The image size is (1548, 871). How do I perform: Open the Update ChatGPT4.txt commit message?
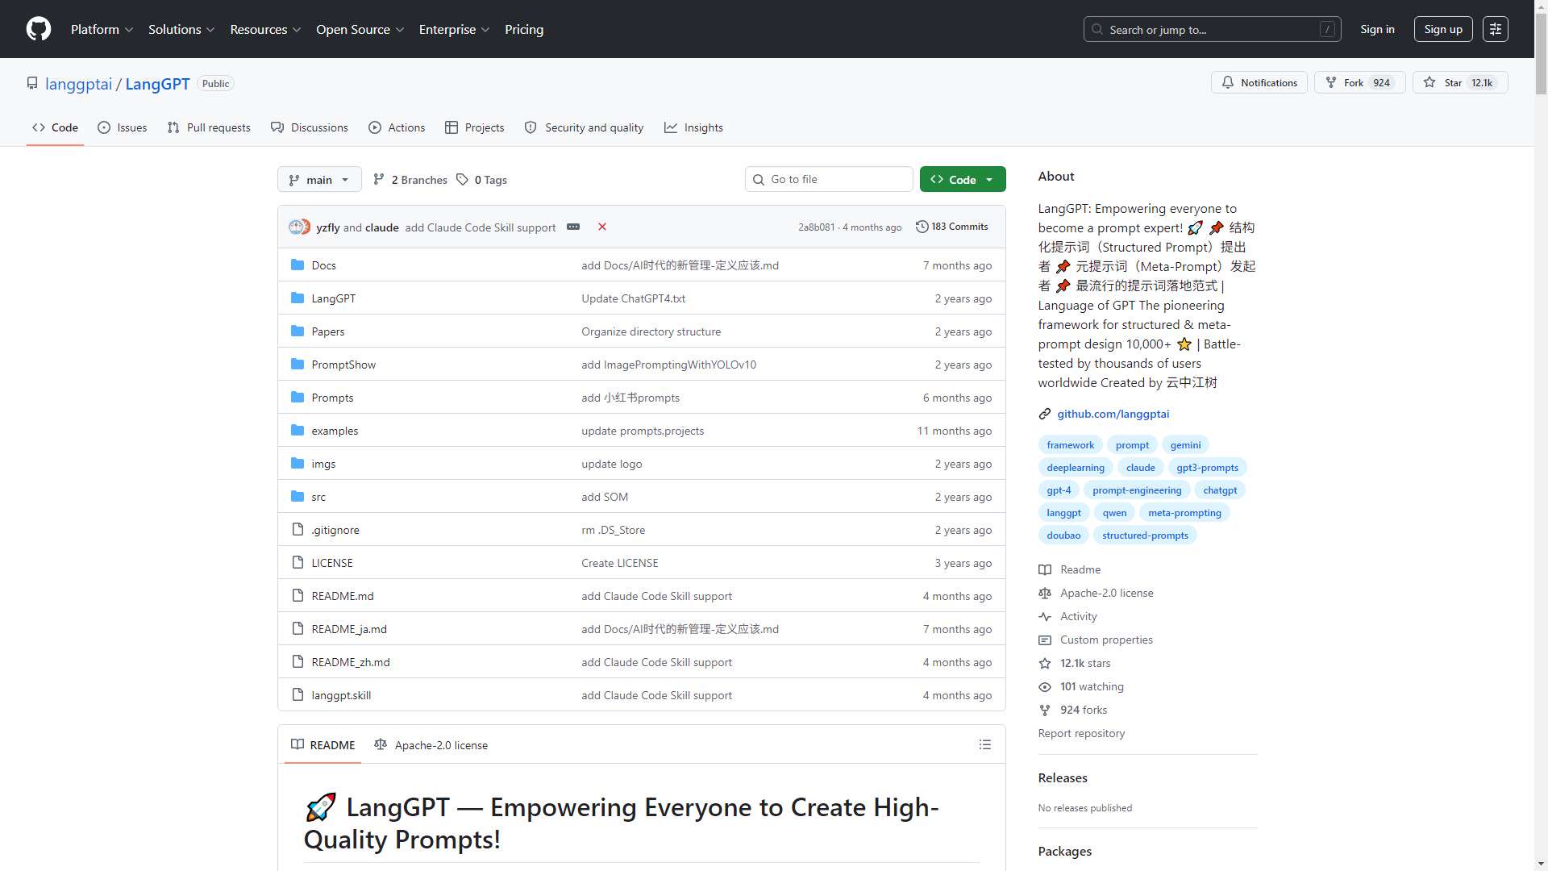634,298
